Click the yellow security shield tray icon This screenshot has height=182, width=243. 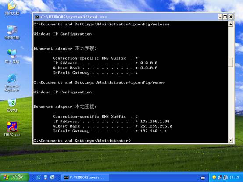(214, 177)
